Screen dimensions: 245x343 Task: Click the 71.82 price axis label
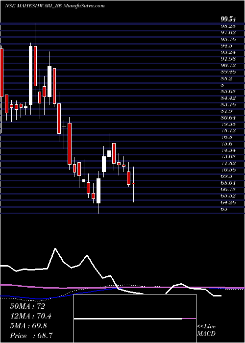point(228,163)
